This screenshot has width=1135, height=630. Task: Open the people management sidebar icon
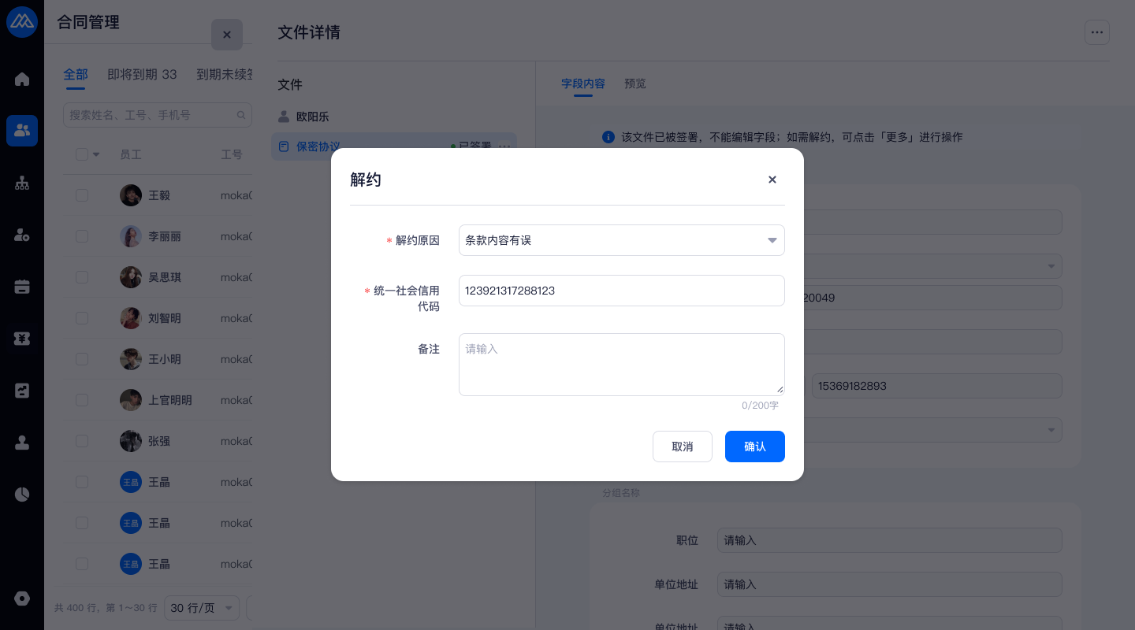click(x=22, y=130)
